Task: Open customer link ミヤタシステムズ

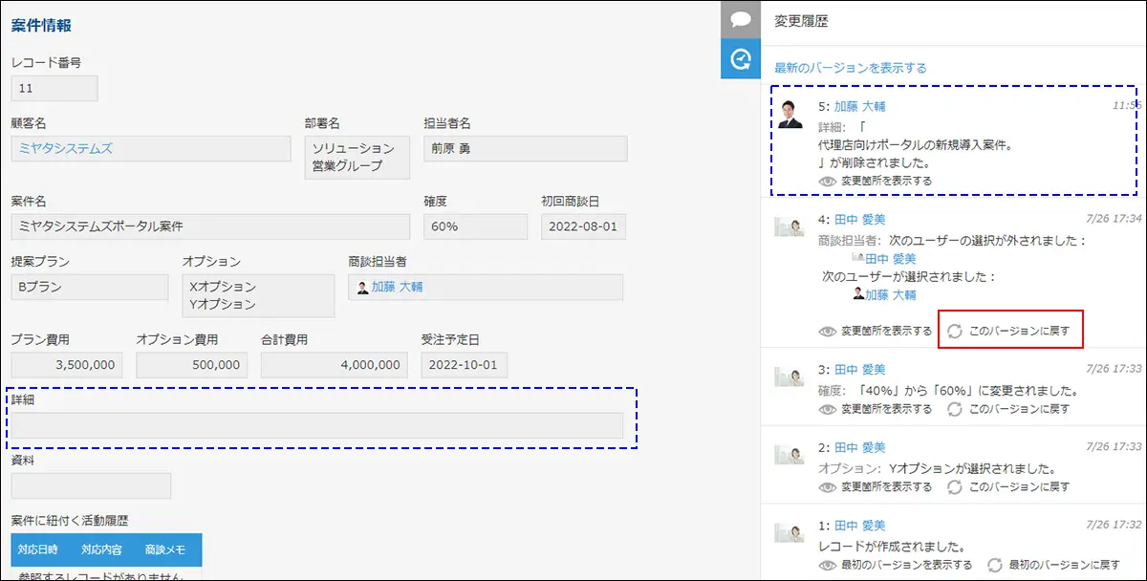Action: (66, 148)
